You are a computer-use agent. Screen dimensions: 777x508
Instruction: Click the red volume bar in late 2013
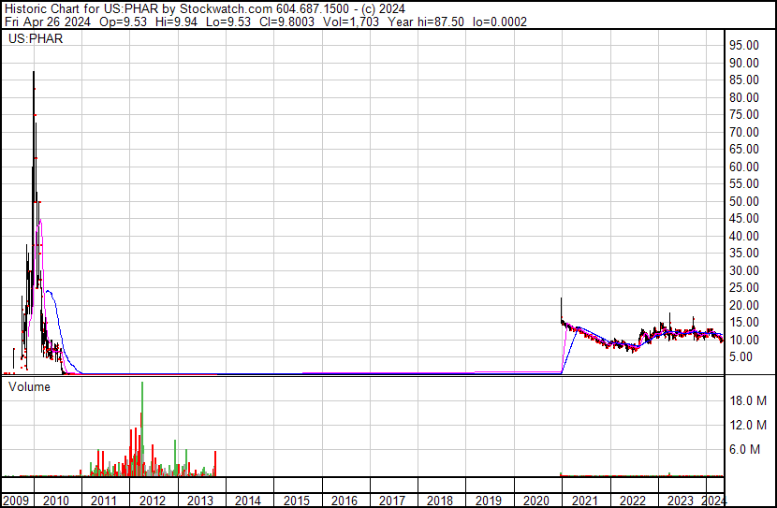pos(215,463)
